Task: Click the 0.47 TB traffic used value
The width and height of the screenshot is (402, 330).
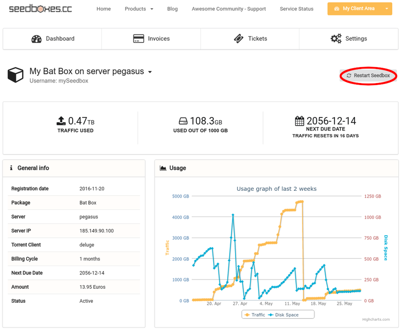Action: pos(81,121)
